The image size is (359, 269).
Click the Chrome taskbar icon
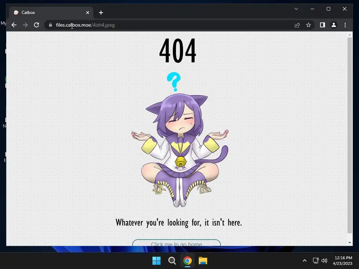[x=187, y=261]
